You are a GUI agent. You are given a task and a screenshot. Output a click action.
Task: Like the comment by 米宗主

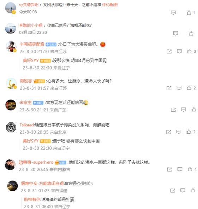[x=194, y=109]
